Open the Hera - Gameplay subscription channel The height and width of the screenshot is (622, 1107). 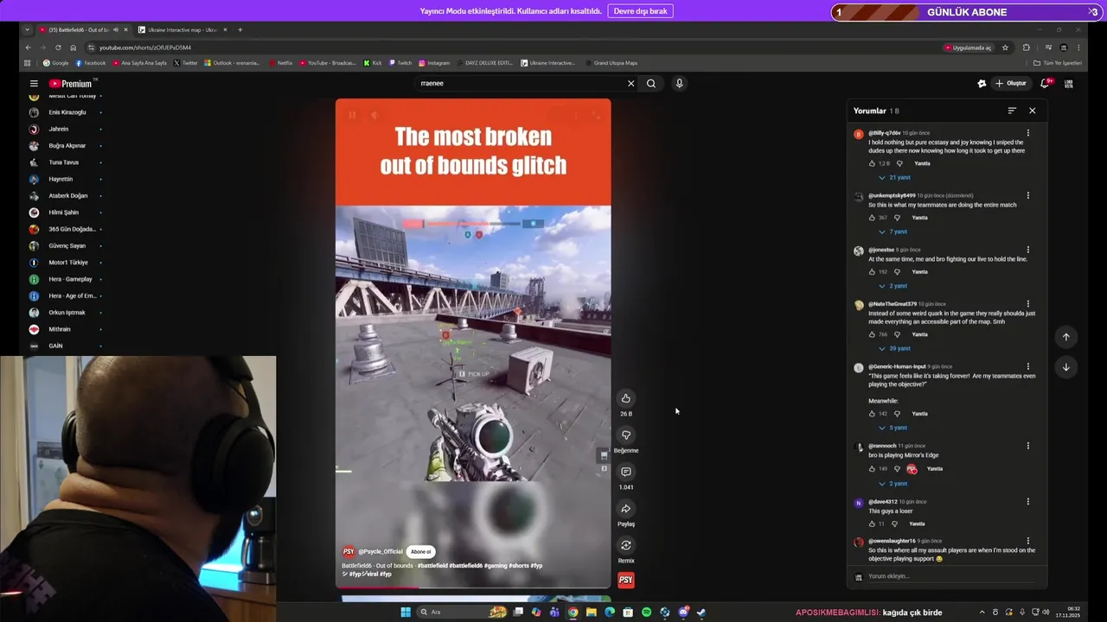point(70,279)
